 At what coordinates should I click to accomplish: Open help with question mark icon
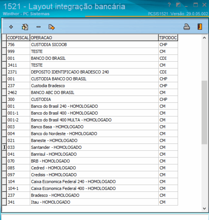tap(169, 5)
